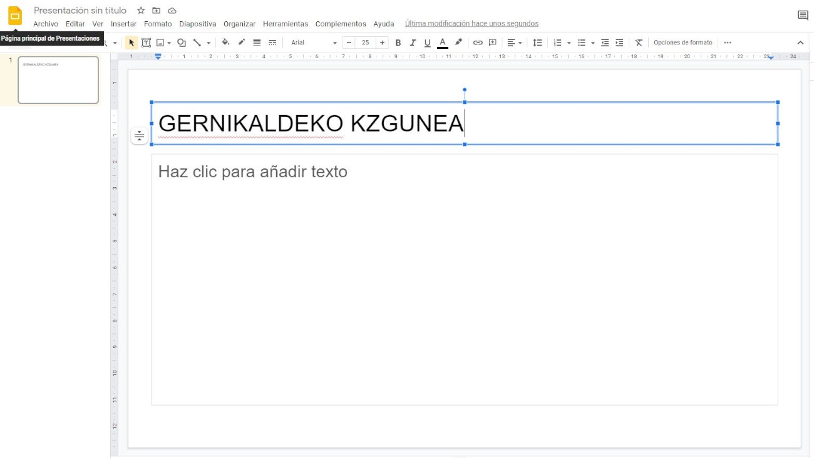Image resolution: width=814 pixels, height=458 pixels.
Task: Toggle bold formatting
Action: pos(398,43)
